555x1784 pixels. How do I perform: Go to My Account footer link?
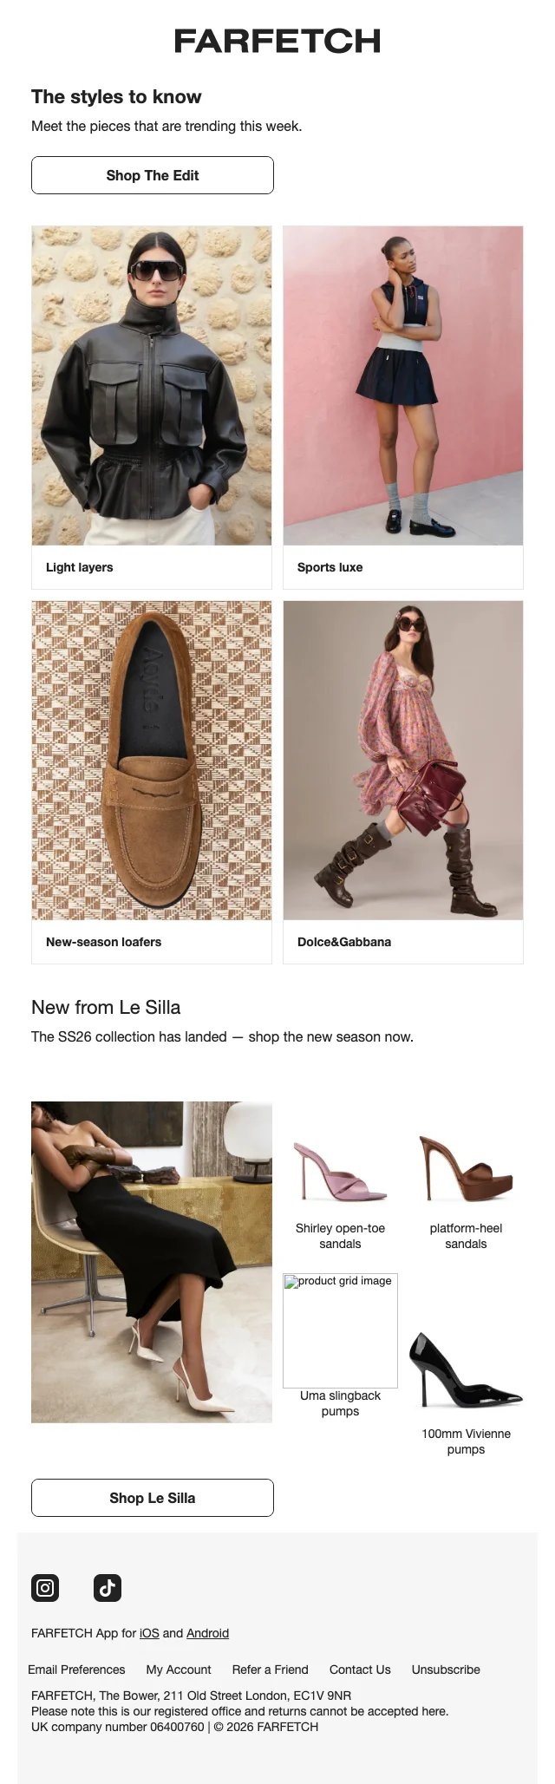pyautogui.click(x=179, y=1670)
